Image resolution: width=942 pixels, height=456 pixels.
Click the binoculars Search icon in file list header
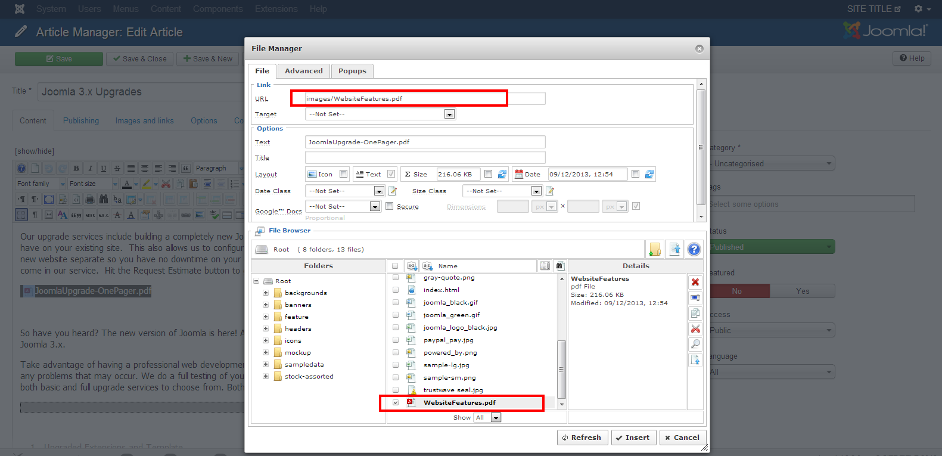[559, 266]
